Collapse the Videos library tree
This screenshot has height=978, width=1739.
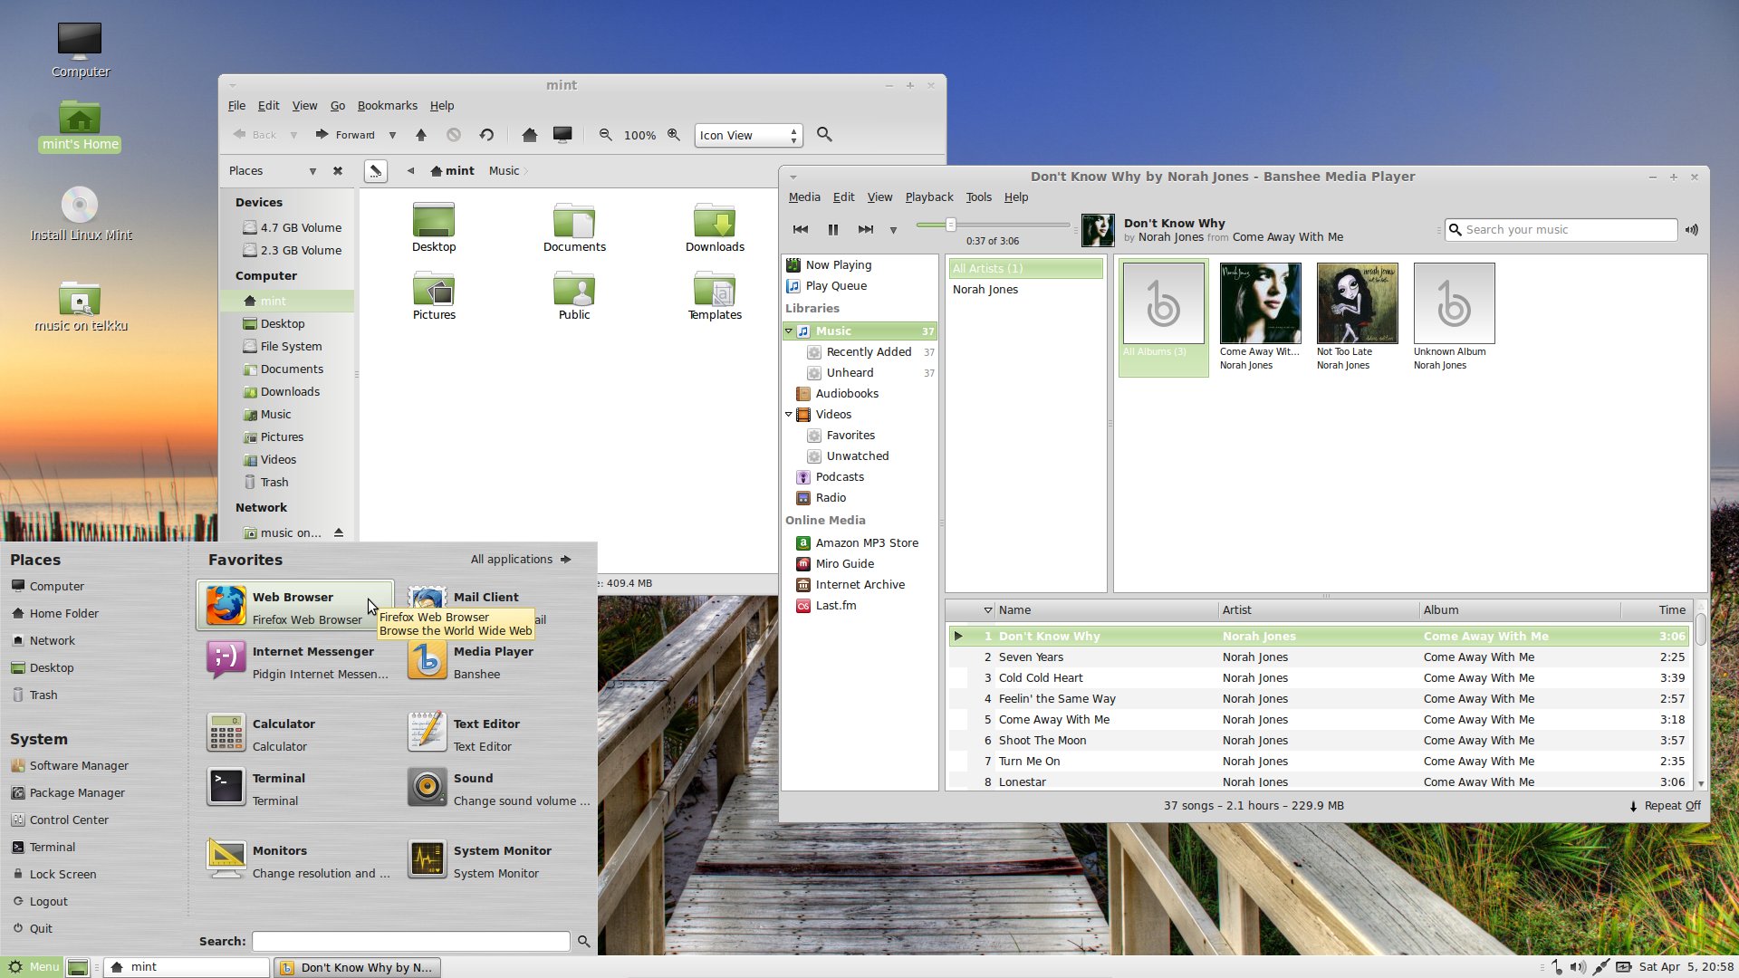789,415
